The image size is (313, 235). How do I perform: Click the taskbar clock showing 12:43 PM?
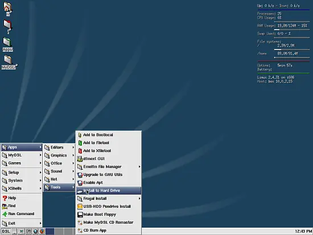tap(303, 232)
